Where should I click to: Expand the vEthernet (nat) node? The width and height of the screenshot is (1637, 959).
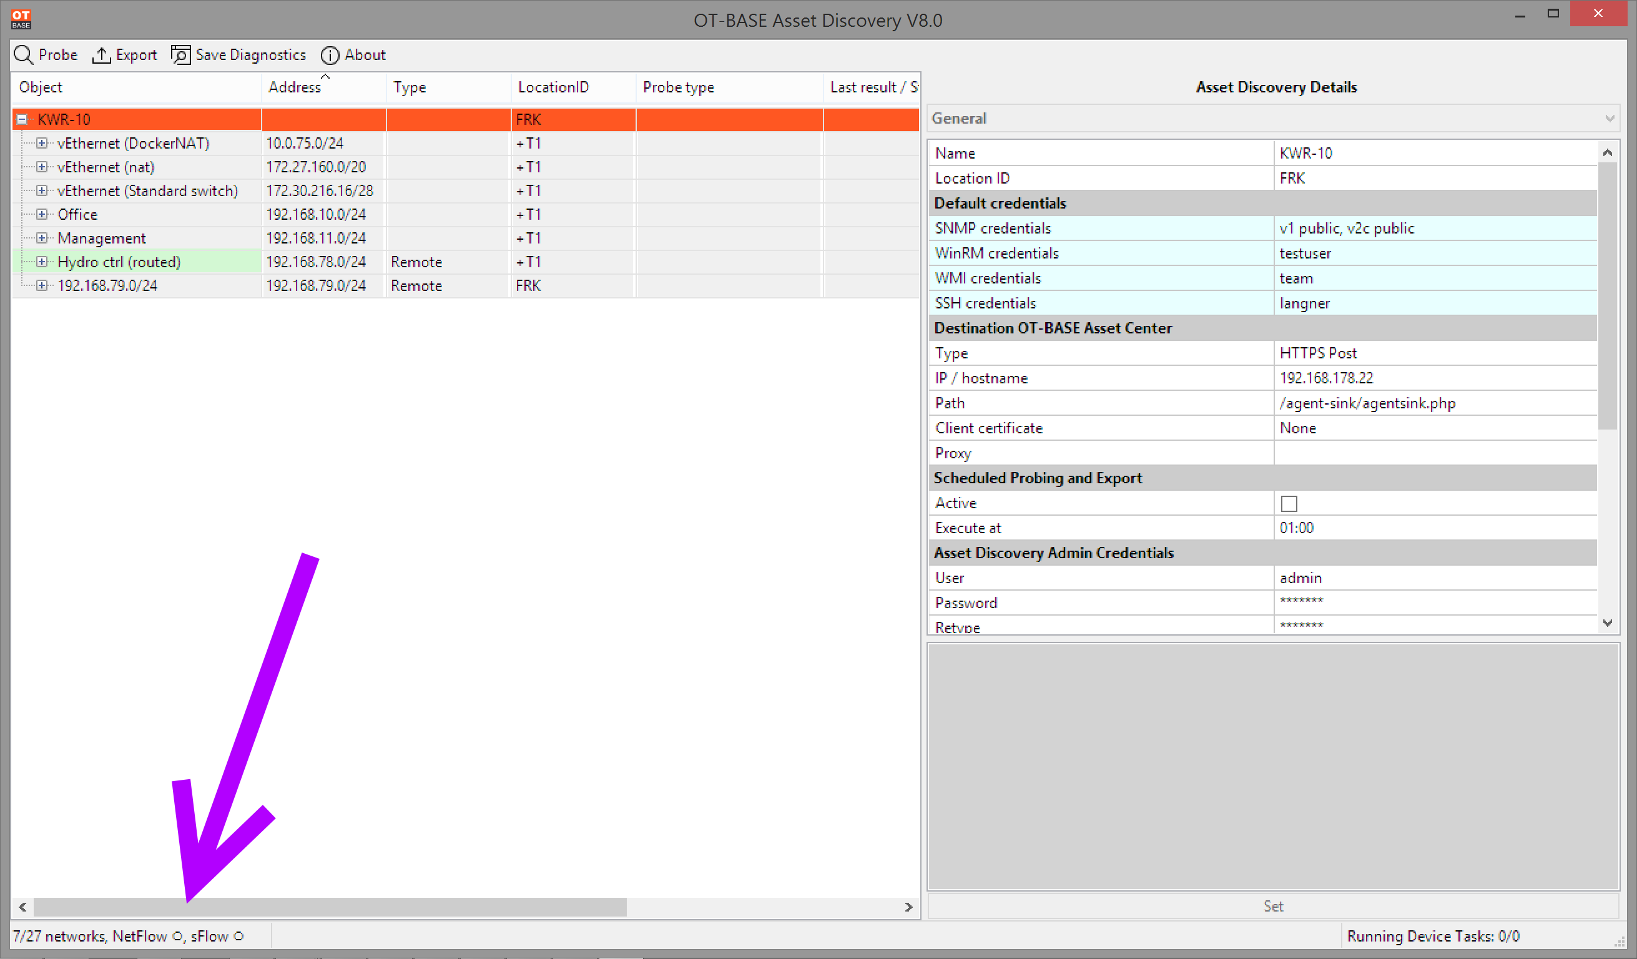42,167
